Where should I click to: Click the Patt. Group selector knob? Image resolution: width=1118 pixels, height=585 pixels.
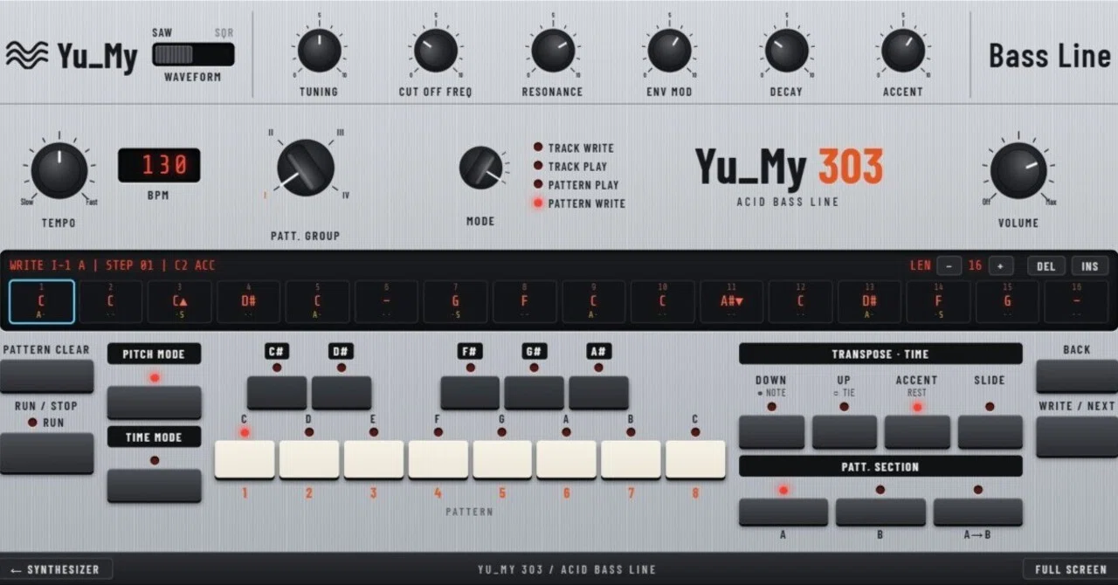click(x=306, y=168)
